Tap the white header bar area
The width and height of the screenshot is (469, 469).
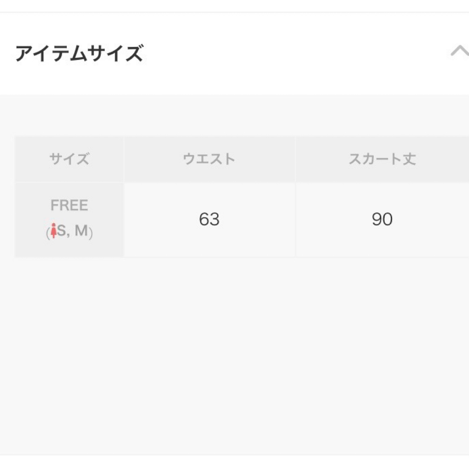[x=234, y=54]
